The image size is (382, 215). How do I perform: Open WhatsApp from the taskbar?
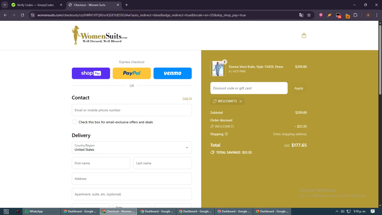pyautogui.click(x=42, y=211)
